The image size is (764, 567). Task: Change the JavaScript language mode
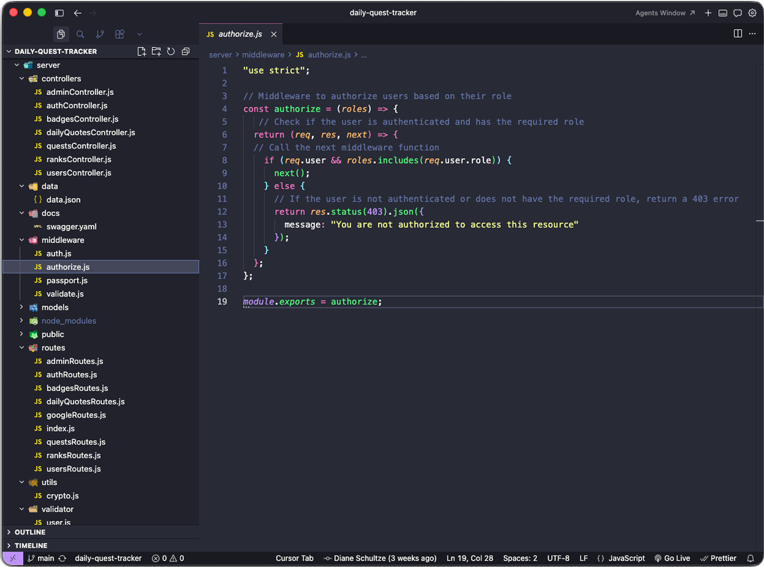(x=626, y=558)
